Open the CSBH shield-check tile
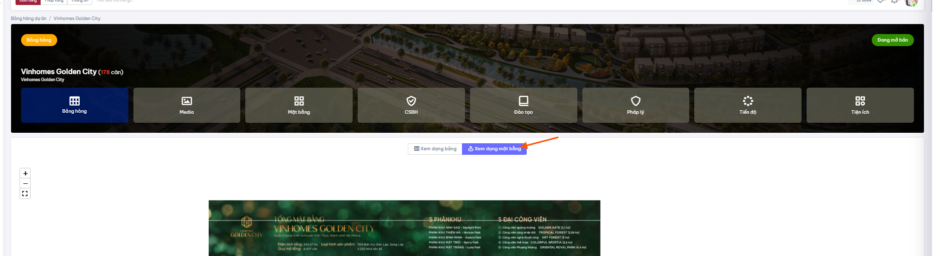933x256 pixels. (411, 105)
